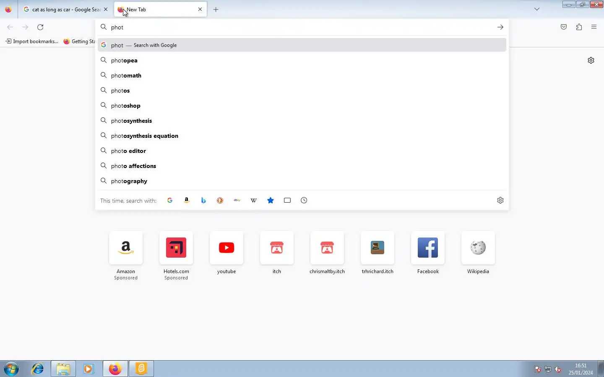Search this time with Bing icon
The width and height of the screenshot is (604, 377).
(x=203, y=200)
